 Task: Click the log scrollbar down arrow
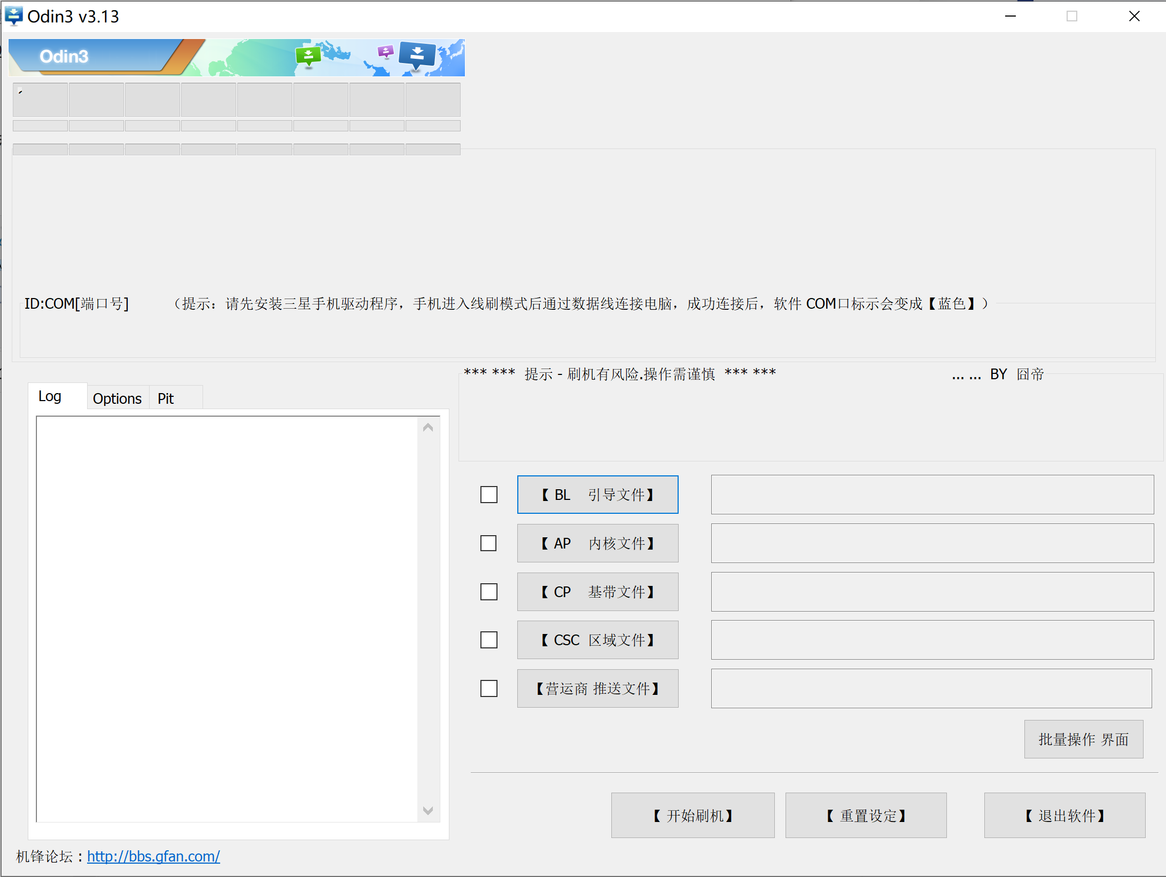point(428,810)
